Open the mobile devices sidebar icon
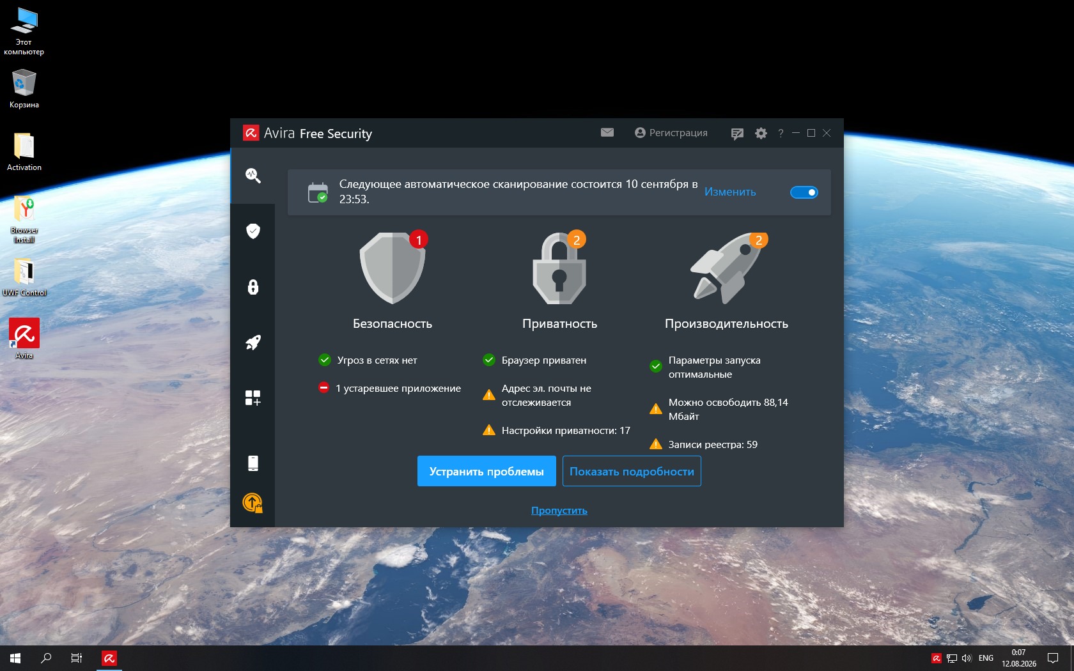 (x=253, y=463)
